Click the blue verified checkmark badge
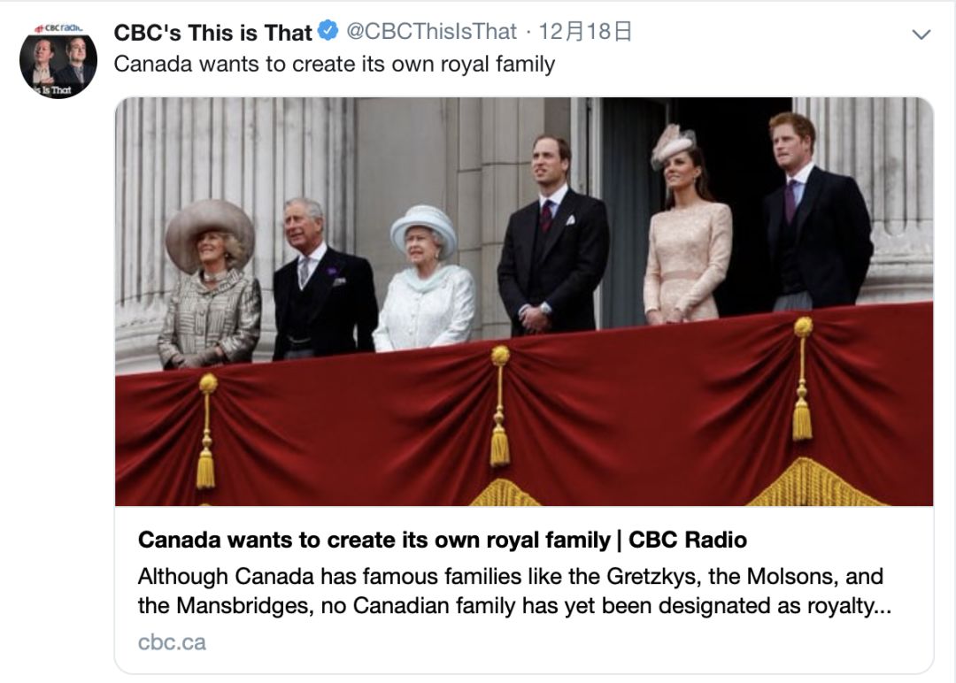 [x=328, y=30]
